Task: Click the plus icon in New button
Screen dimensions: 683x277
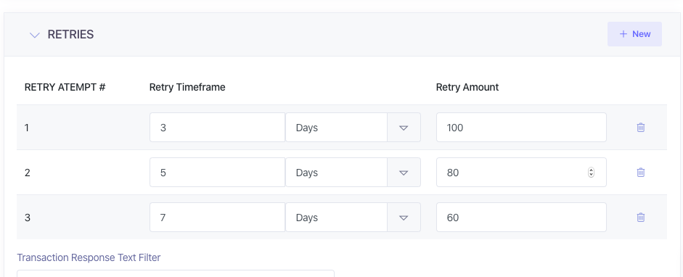Action: point(623,34)
